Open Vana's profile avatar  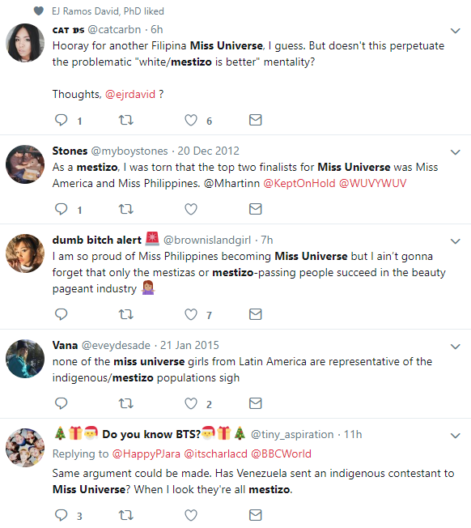(25, 359)
